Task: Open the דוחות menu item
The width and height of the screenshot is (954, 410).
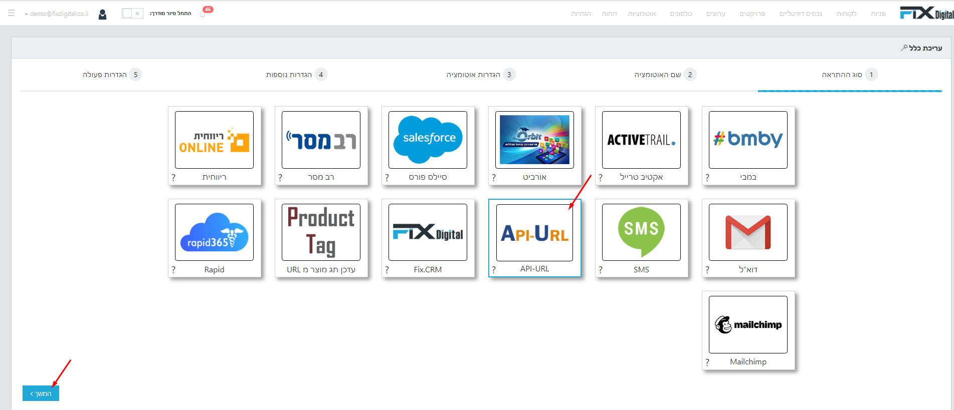Action: tap(609, 14)
